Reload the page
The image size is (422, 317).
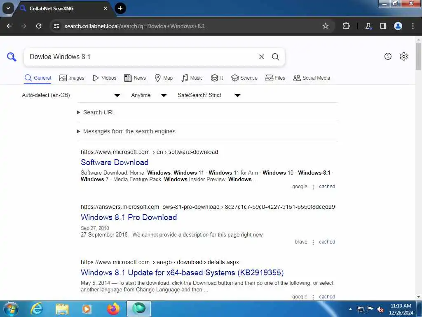(39, 26)
